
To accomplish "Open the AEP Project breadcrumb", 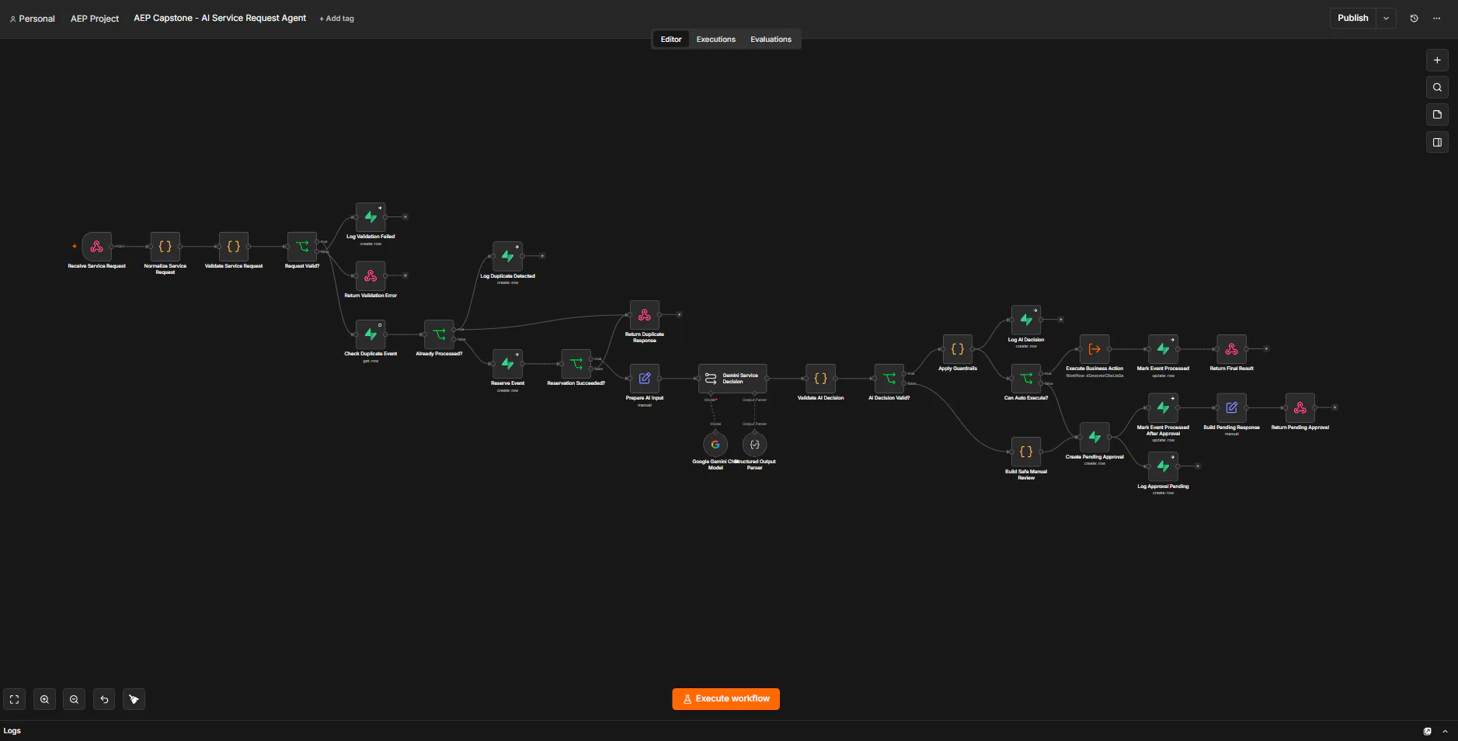I will 95,19.
